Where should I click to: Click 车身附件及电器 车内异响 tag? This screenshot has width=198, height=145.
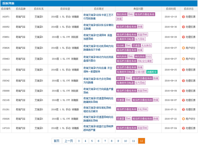131,83
